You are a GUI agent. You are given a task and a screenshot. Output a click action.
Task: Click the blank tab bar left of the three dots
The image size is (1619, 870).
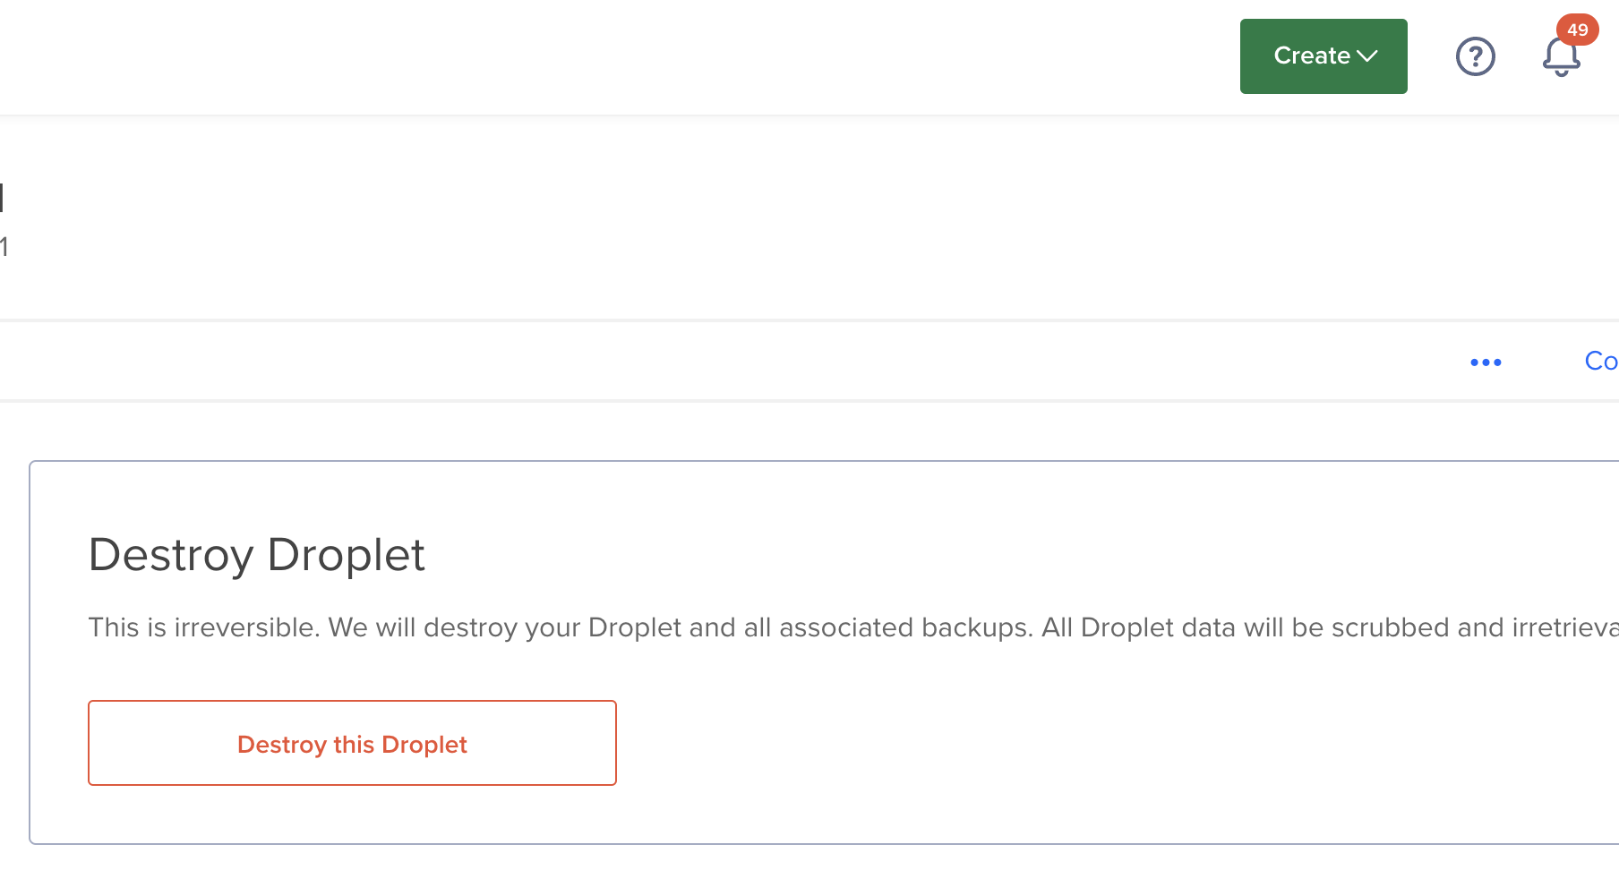pyautogui.click(x=716, y=362)
